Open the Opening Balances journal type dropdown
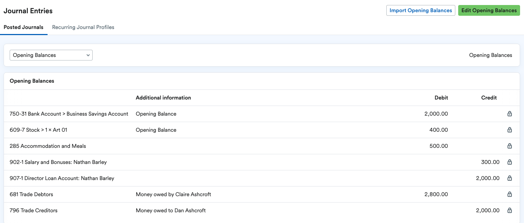Viewport: 524px width, 223px height. (51, 55)
